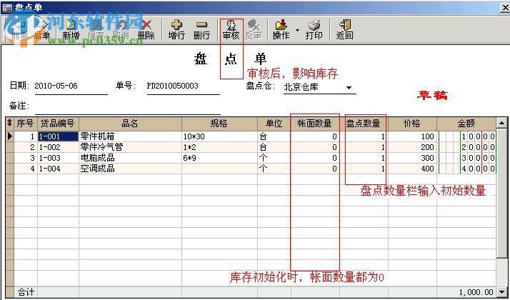Go to the next order (后单)
This screenshot has height=300, width=510.
42,29
